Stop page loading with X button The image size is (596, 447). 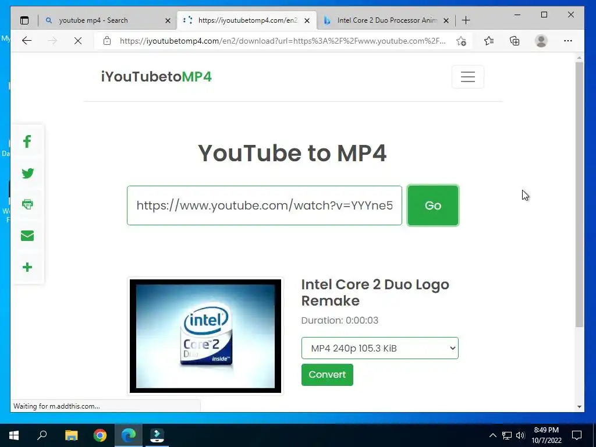pyautogui.click(x=78, y=41)
